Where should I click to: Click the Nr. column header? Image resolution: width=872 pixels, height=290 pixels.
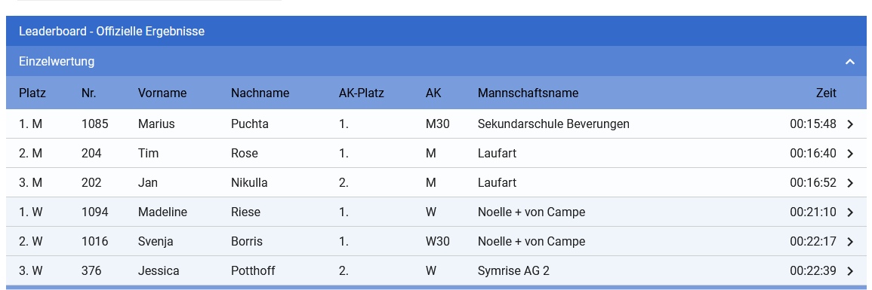(88, 93)
